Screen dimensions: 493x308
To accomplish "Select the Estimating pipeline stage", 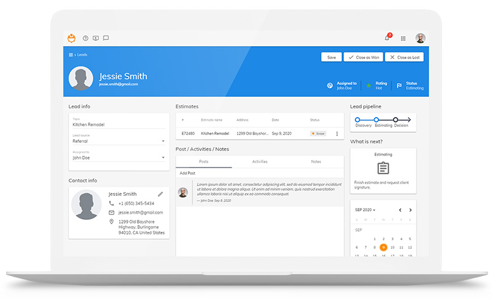I will (x=377, y=120).
